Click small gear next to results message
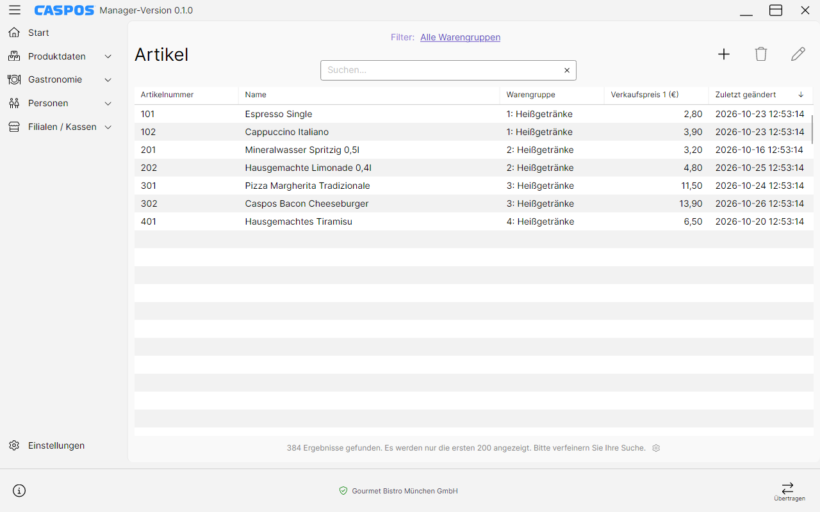 point(656,448)
